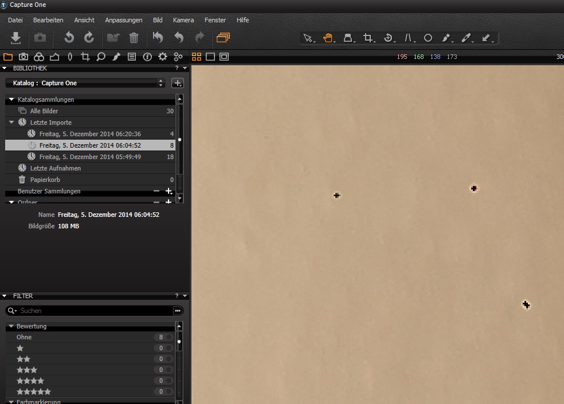The height and width of the screenshot is (404, 564).
Task: Collapse the Letzte Importe tree node
Action: coord(11,122)
